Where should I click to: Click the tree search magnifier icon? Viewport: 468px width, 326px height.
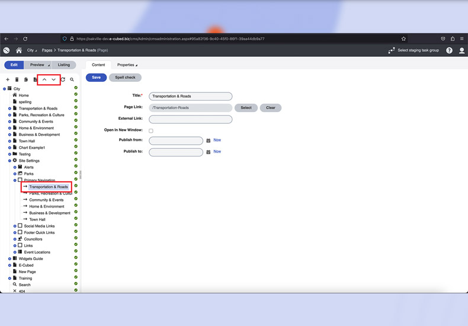click(x=72, y=79)
